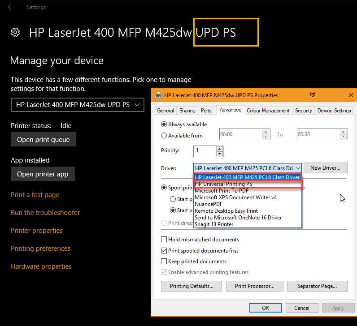This screenshot has height=326, width=357.
Task: Click the pin icon in dialog title bar
Action: pos(313,94)
